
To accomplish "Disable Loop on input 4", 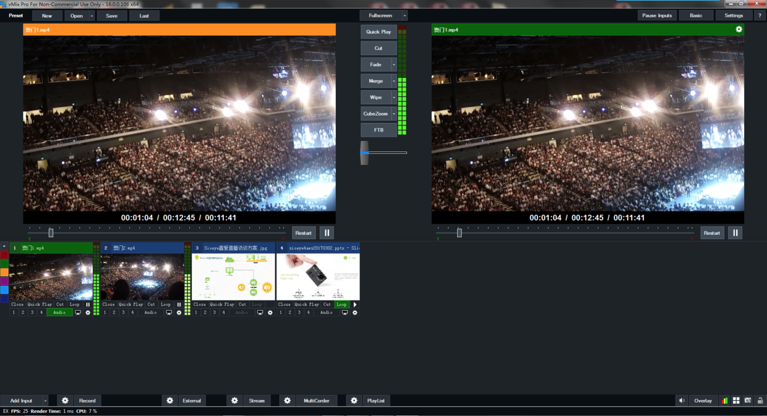I will (341, 305).
